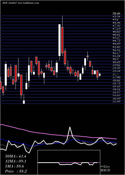Image resolution: width=125 pixels, height=175 pixels.
Task: Click the white spike peak of the indicator line
Action: (70, 127)
